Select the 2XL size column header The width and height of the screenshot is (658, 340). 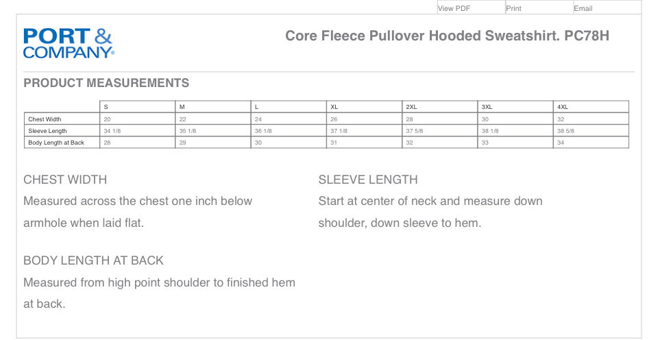(440, 107)
